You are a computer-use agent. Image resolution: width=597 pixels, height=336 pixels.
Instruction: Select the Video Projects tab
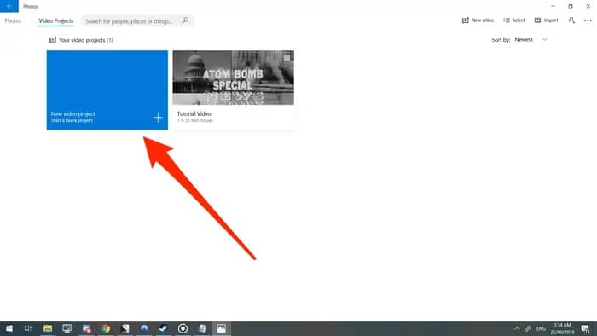tap(56, 21)
